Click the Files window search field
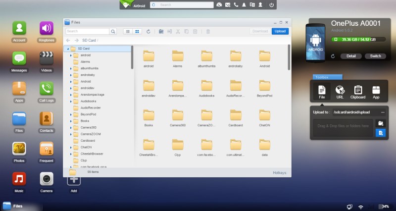 pos(88,31)
